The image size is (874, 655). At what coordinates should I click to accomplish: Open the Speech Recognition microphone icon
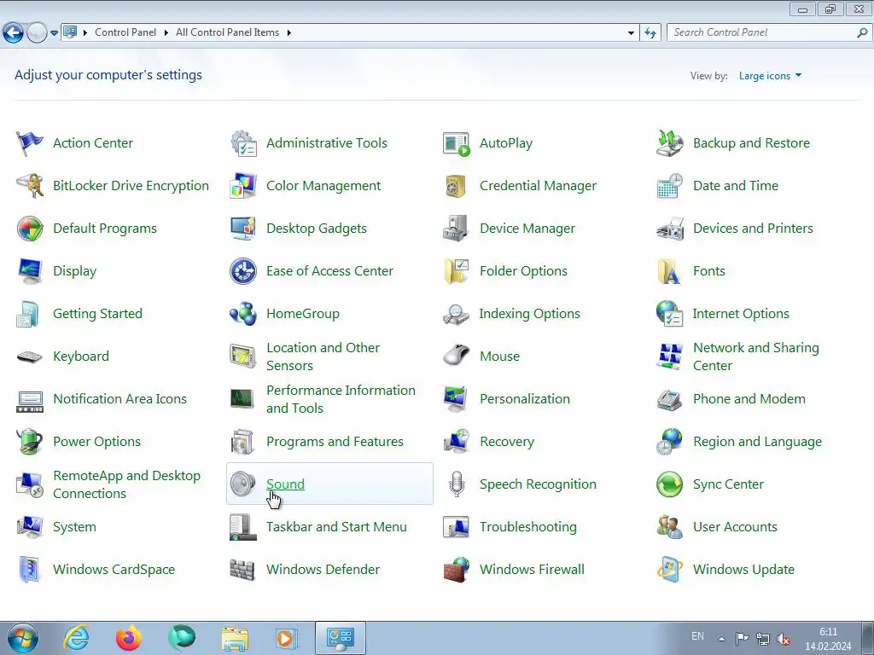click(457, 484)
